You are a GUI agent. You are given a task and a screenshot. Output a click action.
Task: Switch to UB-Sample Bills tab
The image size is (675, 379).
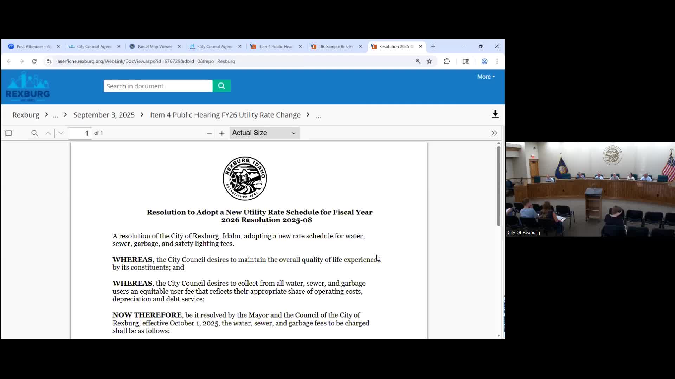click(x=336, y=46)
